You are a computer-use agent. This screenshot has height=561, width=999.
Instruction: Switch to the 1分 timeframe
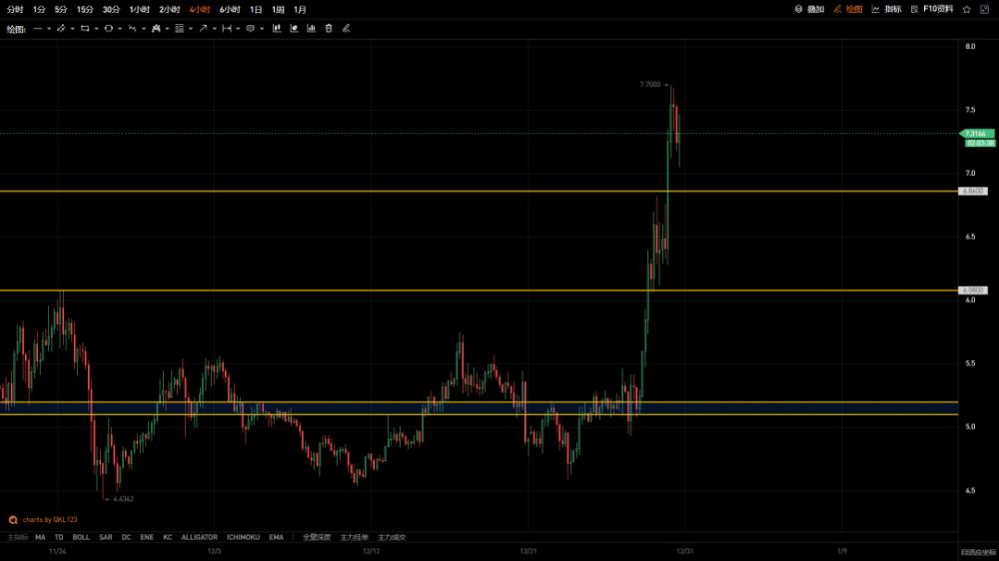coord(39,10)
